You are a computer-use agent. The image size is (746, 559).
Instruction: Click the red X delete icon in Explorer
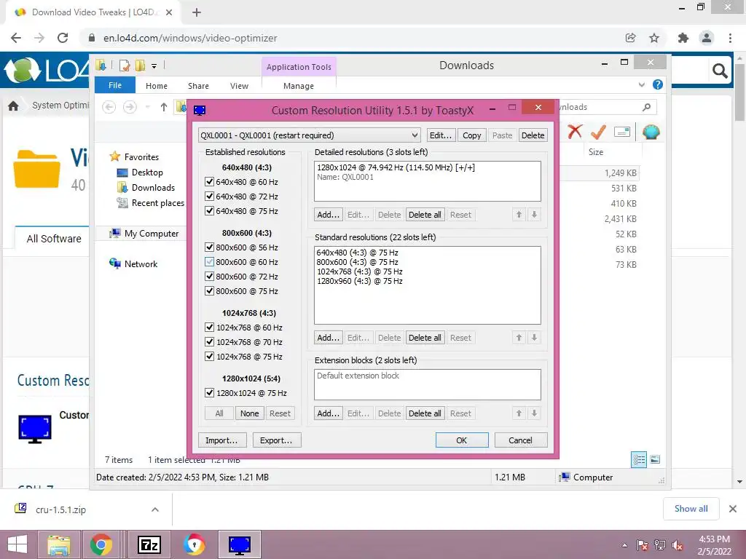[575, 132]
